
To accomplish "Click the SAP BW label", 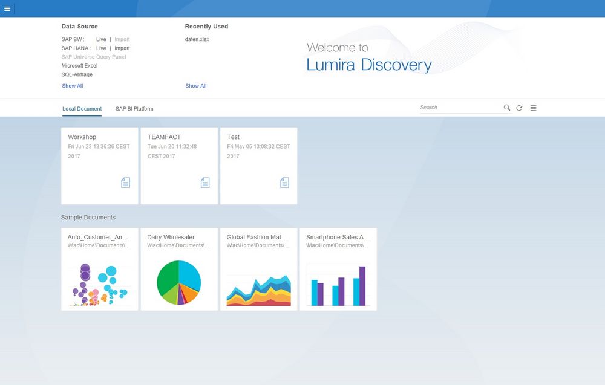I will coord(73,39).
